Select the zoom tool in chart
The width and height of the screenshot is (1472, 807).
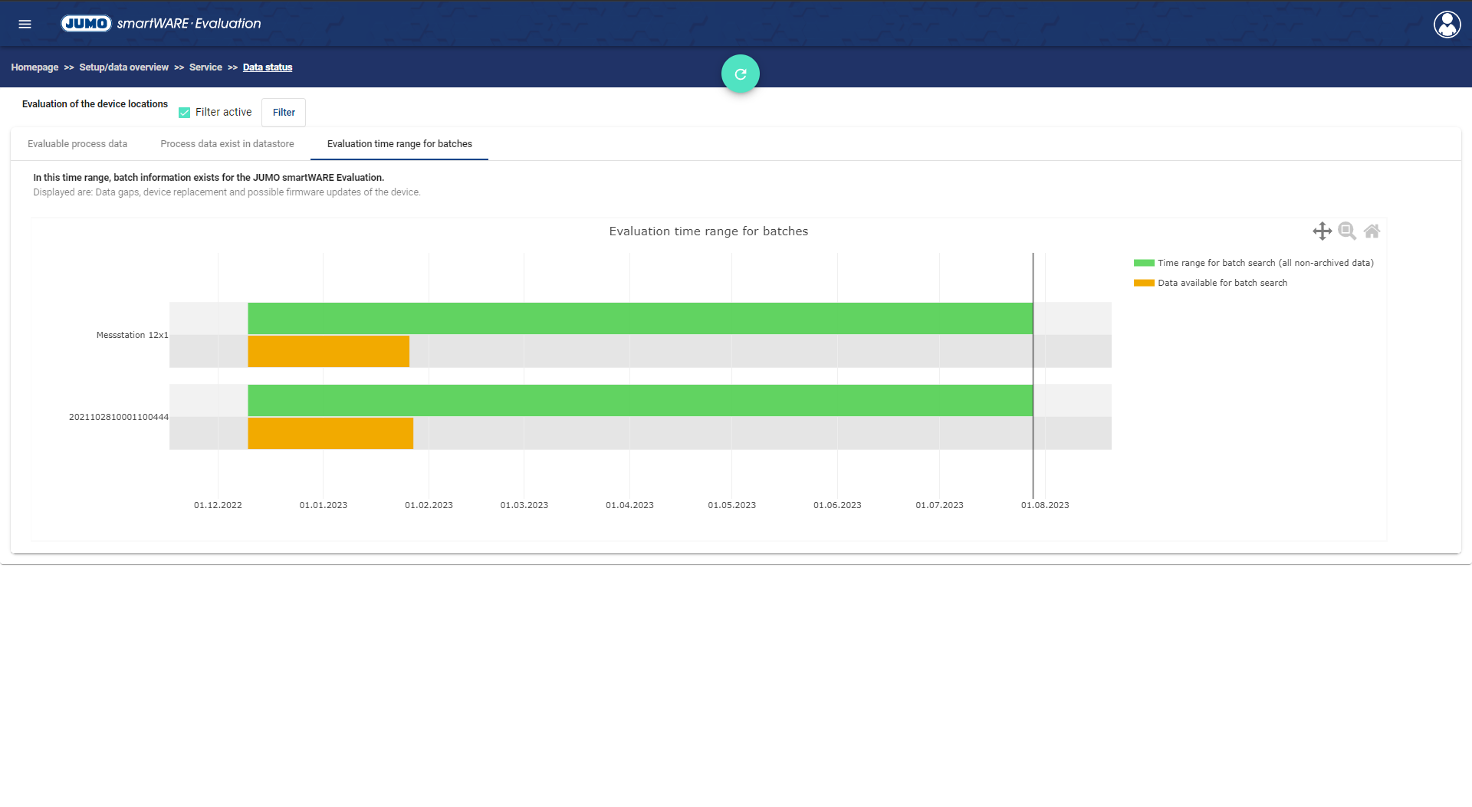point(1346,231)
